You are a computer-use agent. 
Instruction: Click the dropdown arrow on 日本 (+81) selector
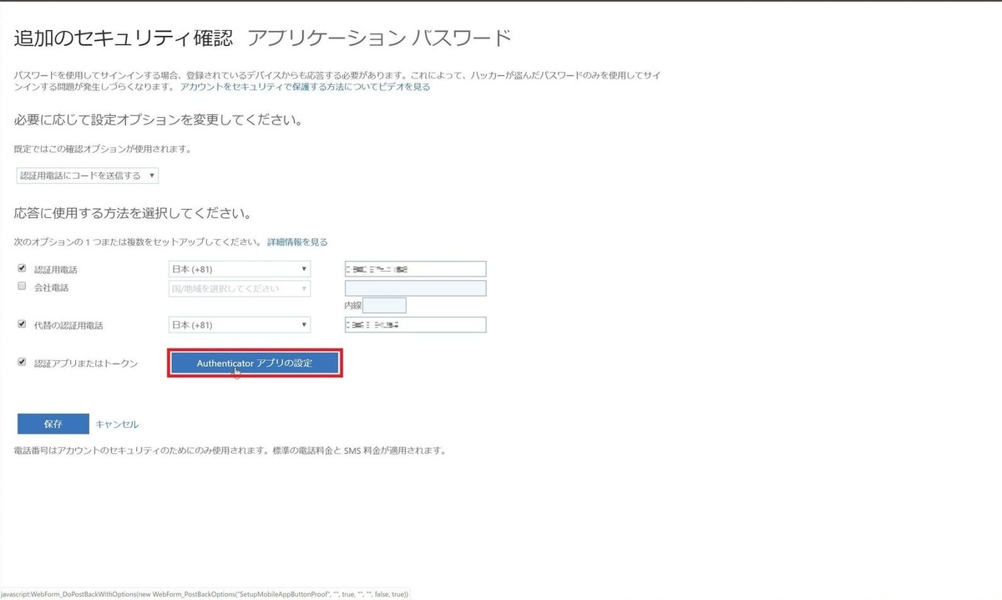(304, 268)
